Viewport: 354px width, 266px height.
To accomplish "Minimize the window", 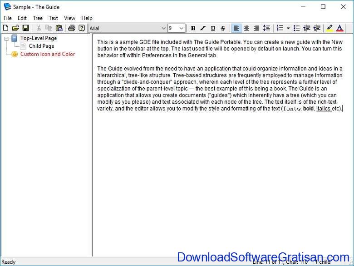I will click(x=303, y=7).
